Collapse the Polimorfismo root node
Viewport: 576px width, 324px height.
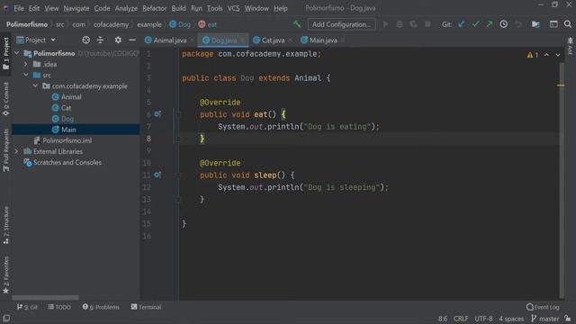pos(16,53)
